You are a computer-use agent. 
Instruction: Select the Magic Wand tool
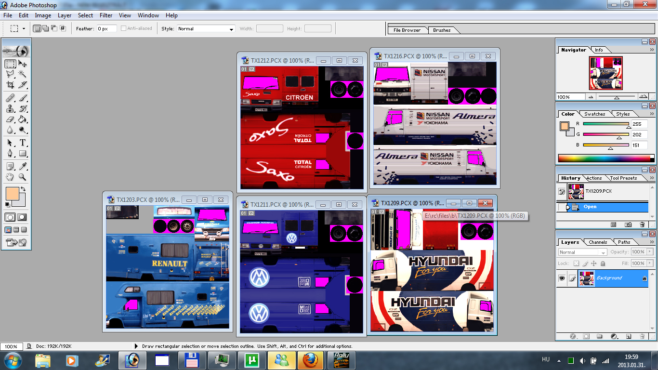tap(23, 74)
